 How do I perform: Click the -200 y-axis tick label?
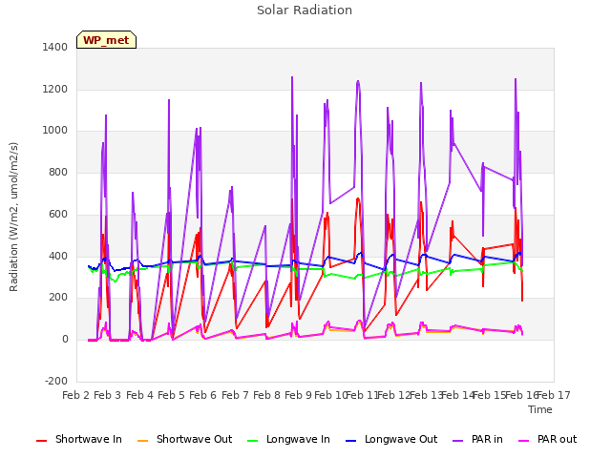[56, 381]
